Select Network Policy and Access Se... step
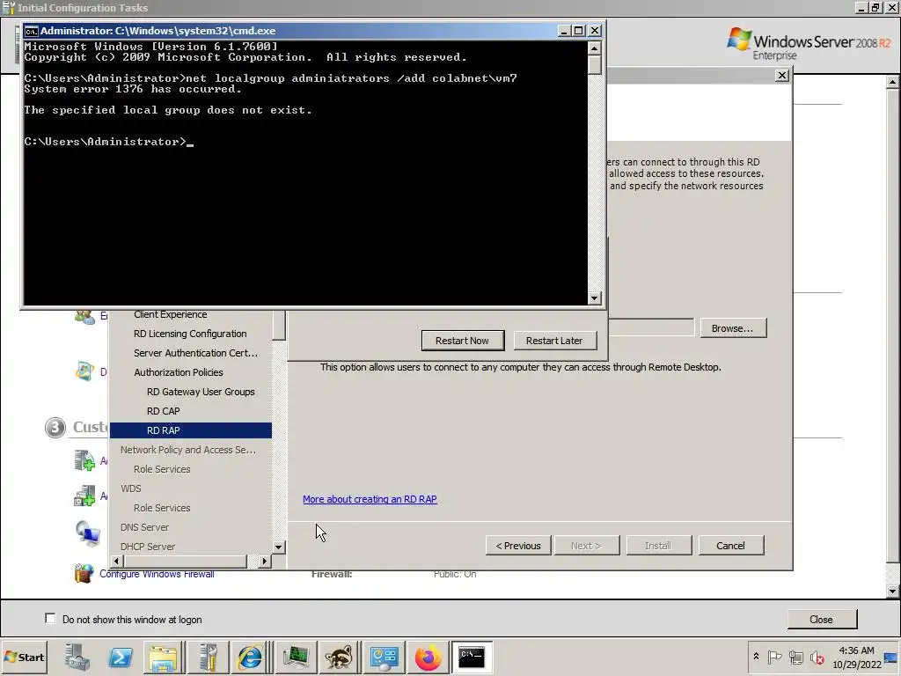The image size is (901, 676). 188,450
